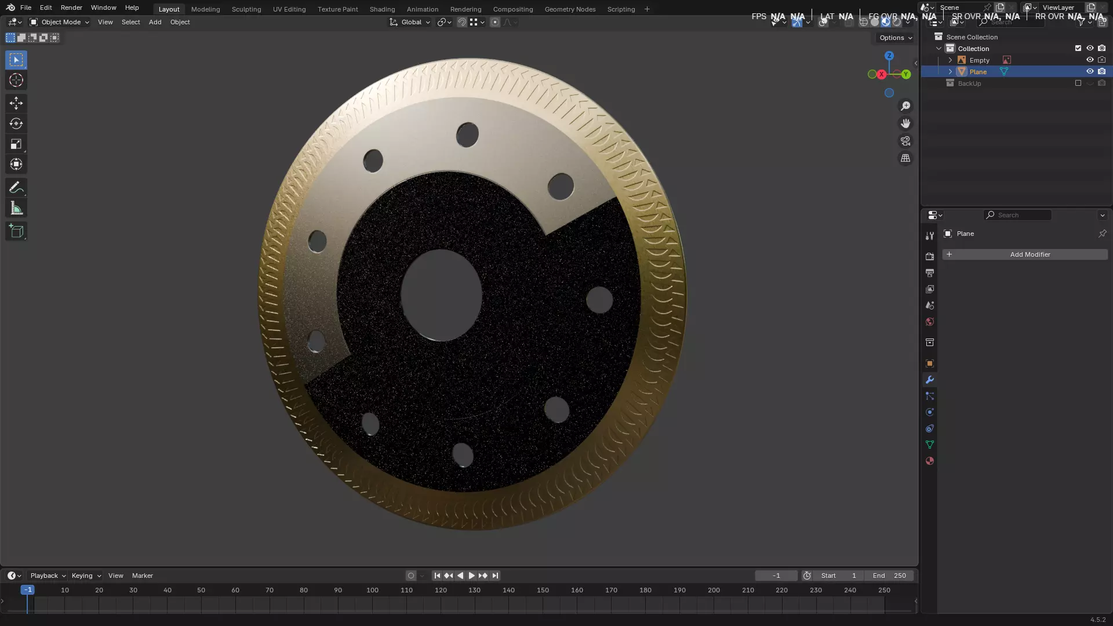The width and height of the screenshot is (1113, 626).
Task: Open the timeline Marker menu
Action: [142, 576]
